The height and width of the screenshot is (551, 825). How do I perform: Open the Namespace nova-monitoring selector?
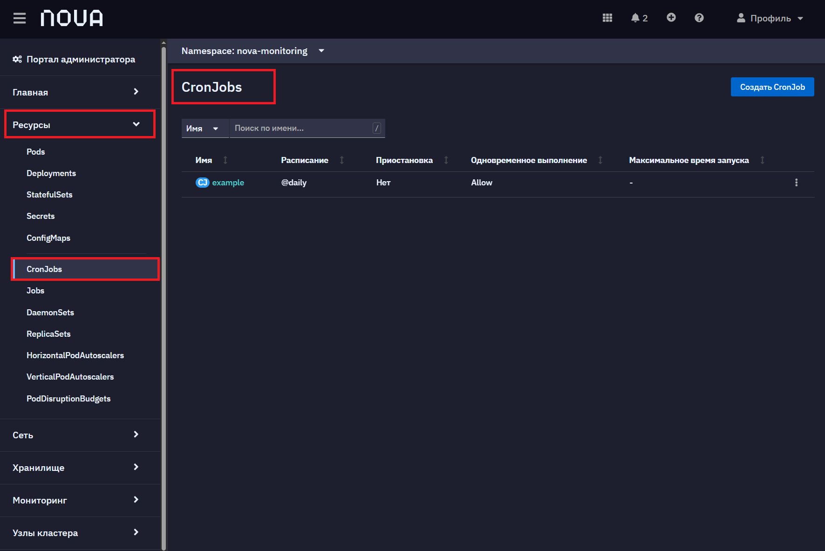[253, 51]
